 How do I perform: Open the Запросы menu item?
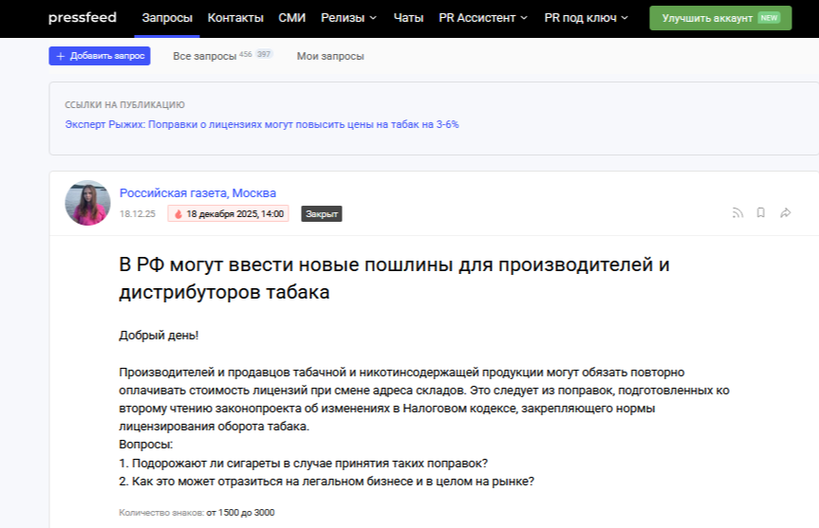167,18
